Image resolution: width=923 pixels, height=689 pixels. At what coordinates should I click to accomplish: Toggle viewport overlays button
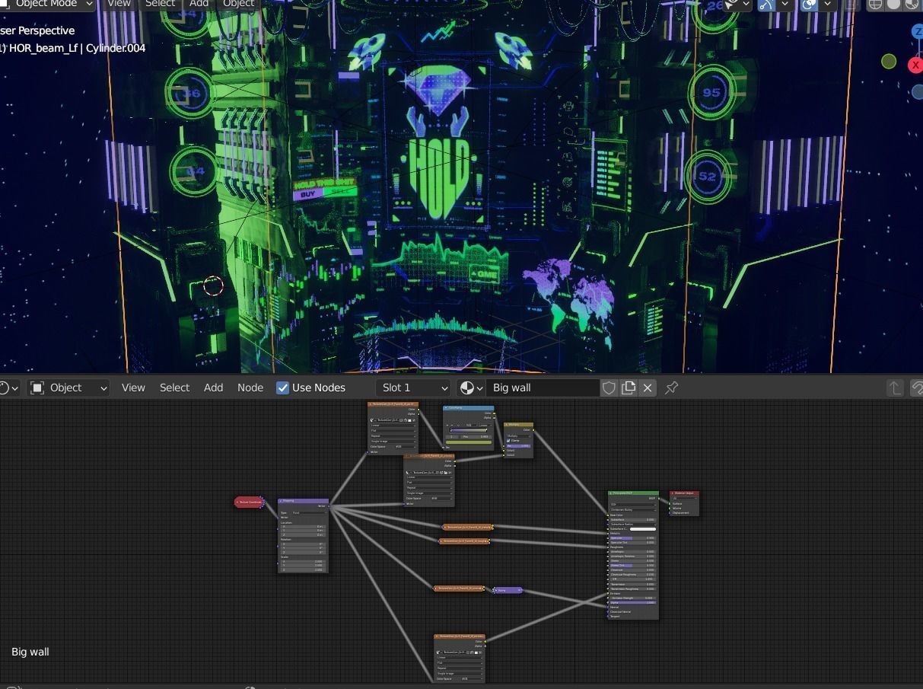click(809, 5)
